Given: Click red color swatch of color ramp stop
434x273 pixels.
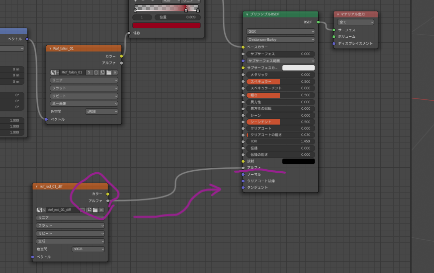Looking at the screenshot, I should click(167, 25).
